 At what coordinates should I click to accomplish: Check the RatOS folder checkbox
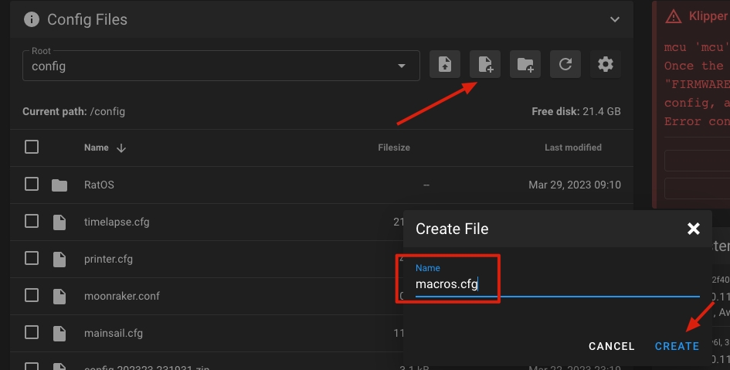pyautogui.click(x=32, y=185)
